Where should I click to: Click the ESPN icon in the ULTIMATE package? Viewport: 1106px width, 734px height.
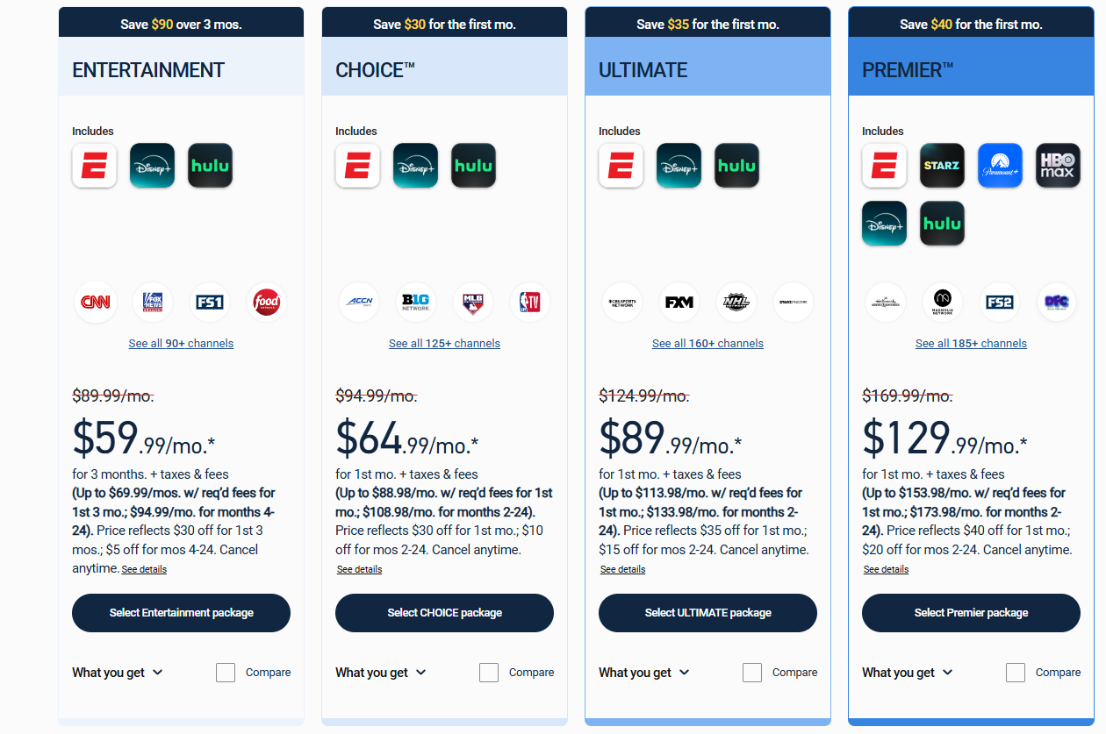click(x=621, y=166)
